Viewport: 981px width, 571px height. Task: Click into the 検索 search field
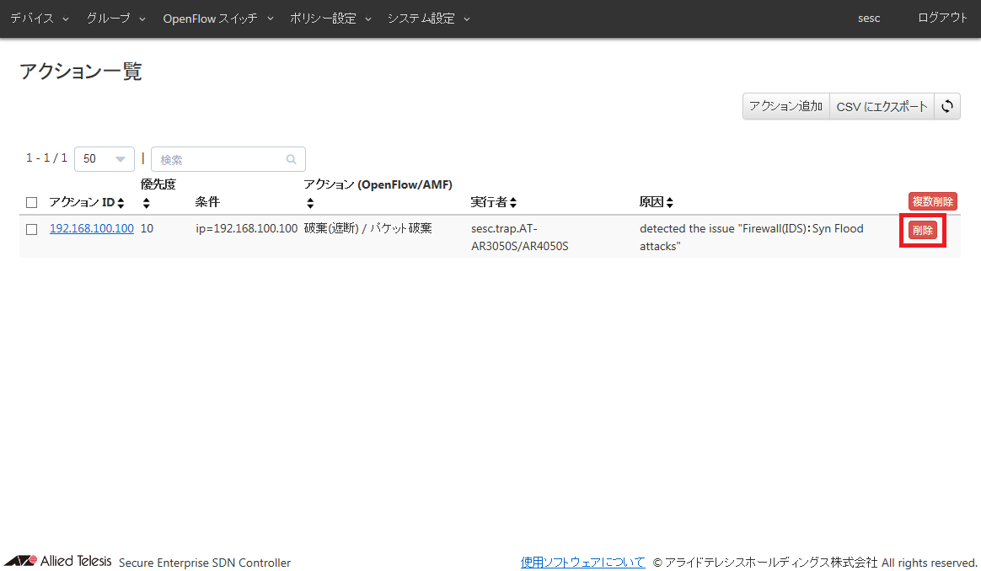[219, 159]
